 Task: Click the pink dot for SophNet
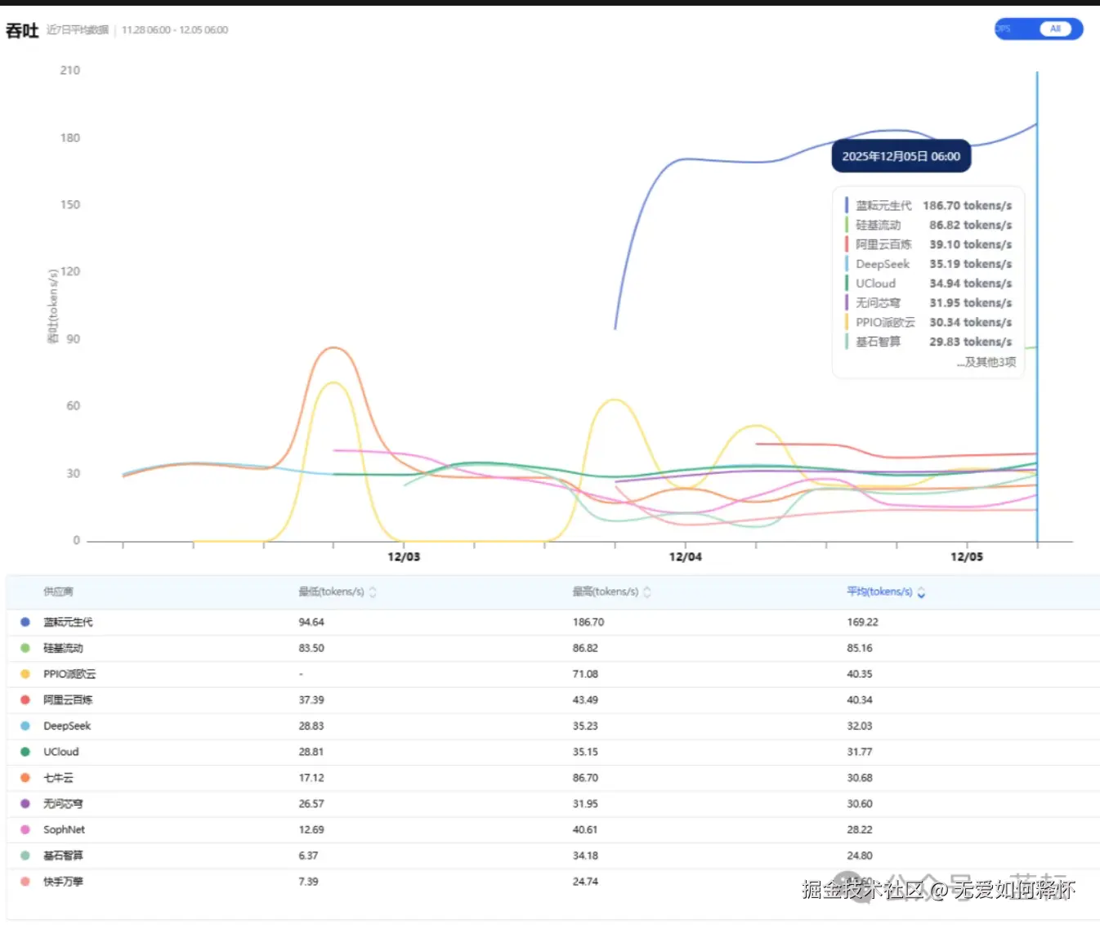(x=25, y=829)
